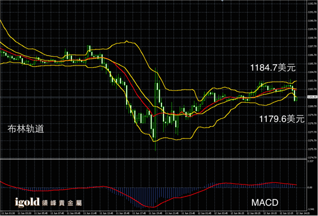Select the 布林轨道 chart label
The height and width of the screenshot is (216, 318).
26,129
